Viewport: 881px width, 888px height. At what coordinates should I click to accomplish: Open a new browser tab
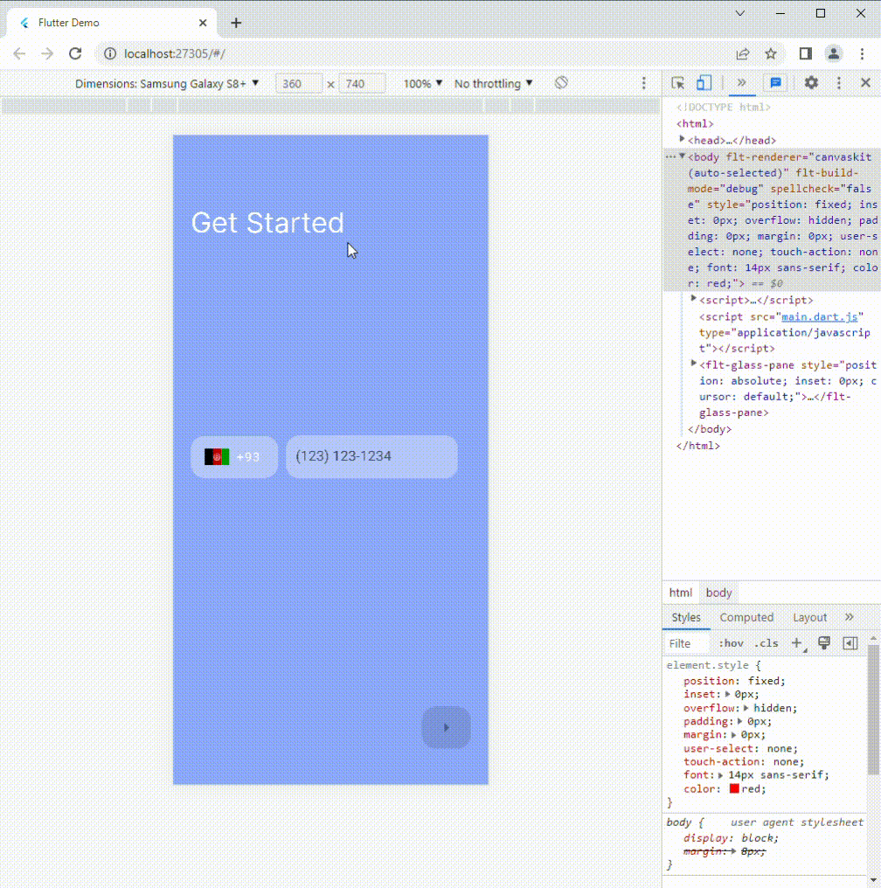tap(236, 23)
